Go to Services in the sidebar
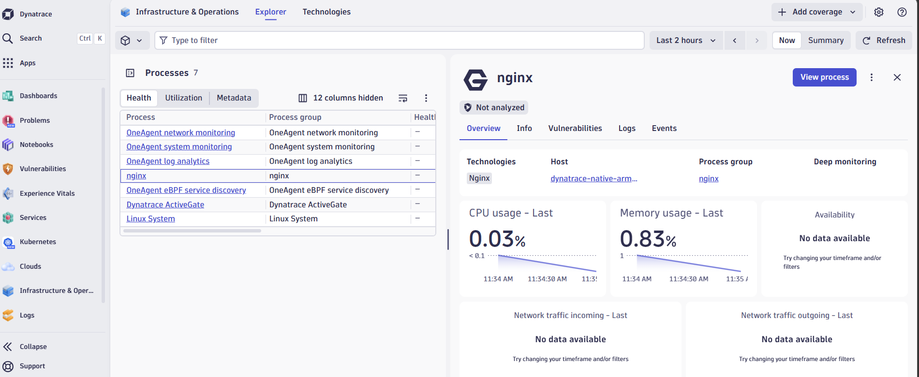The image size is (919, 377). 33,217
